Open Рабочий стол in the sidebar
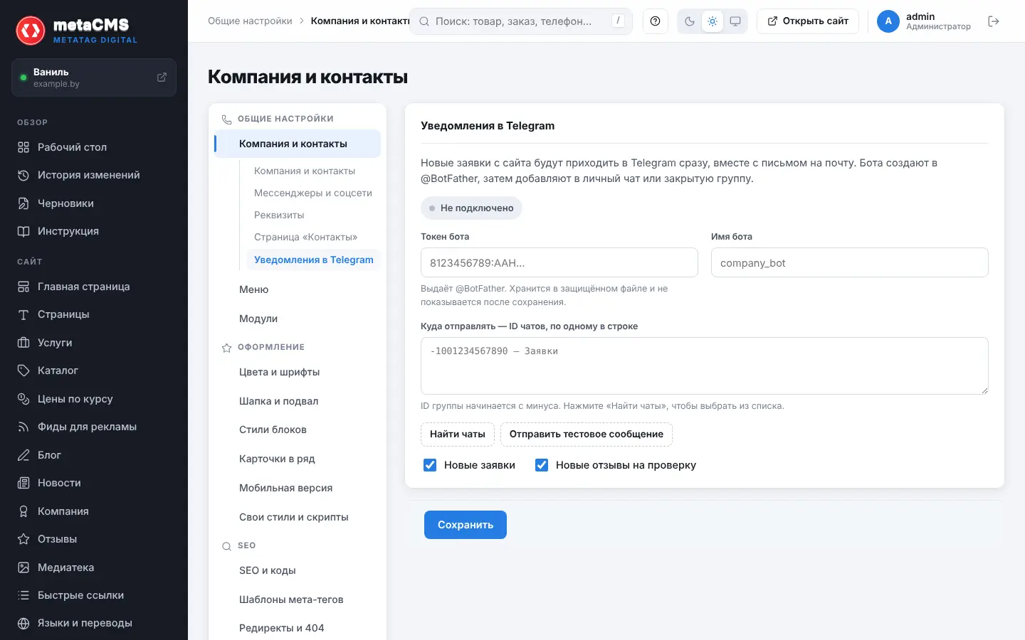1025x640 pixels. (x=94, y=147)
